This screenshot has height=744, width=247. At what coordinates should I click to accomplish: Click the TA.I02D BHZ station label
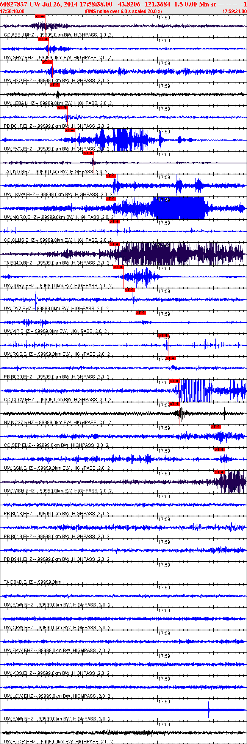tap(56, 172)
